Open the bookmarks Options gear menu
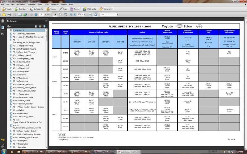247x154 pixels. click(x=9, y=26)
